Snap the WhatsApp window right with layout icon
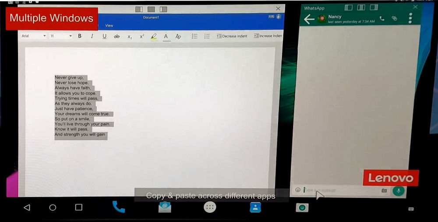The image size is (438, 222). [x=374, y=7]
